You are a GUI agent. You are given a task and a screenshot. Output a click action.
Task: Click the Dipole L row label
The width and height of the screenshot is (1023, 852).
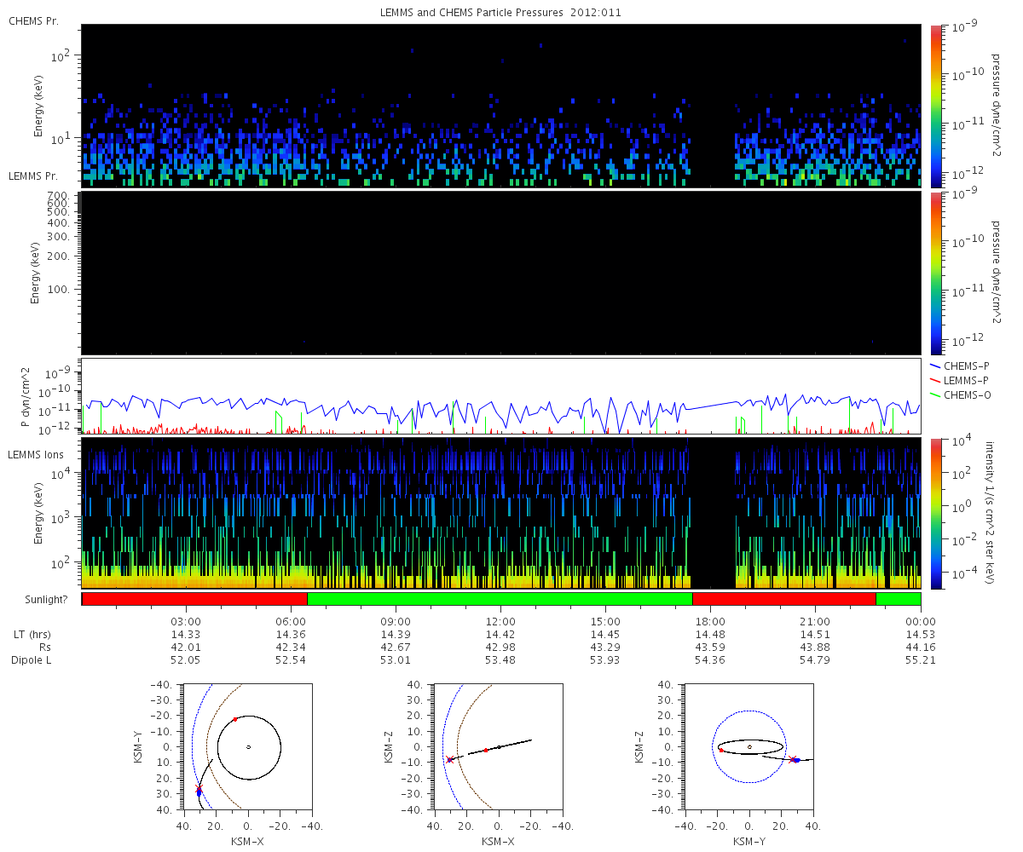(33, 660)
